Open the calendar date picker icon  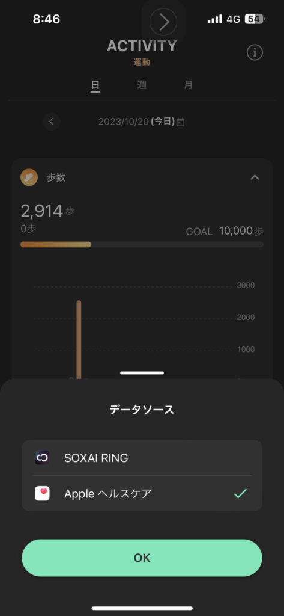pos(181,122)
